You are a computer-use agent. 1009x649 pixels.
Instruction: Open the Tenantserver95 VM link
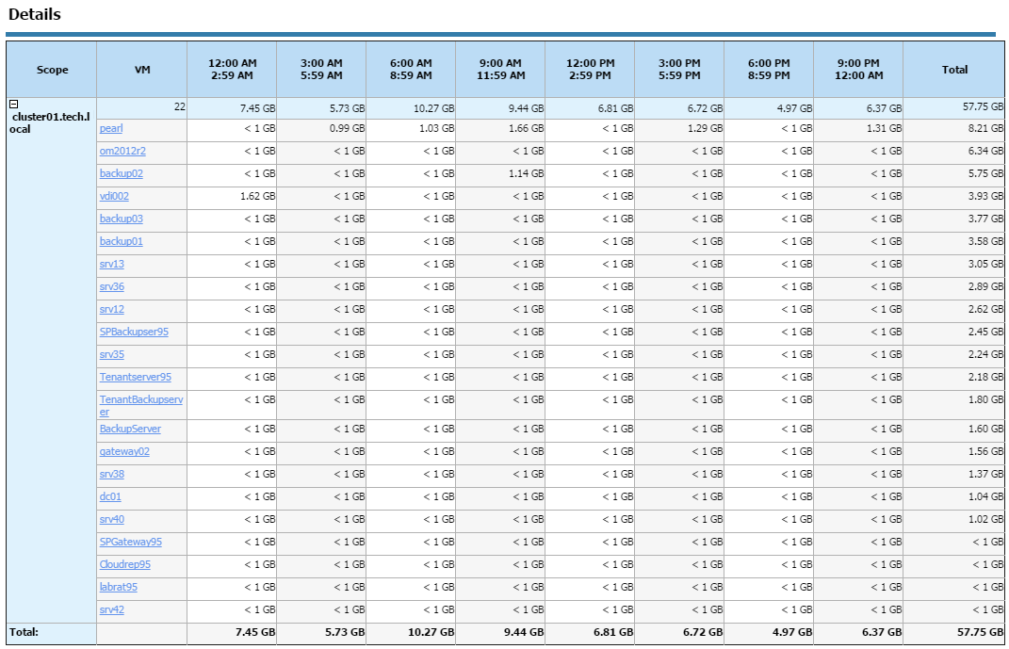135,377
